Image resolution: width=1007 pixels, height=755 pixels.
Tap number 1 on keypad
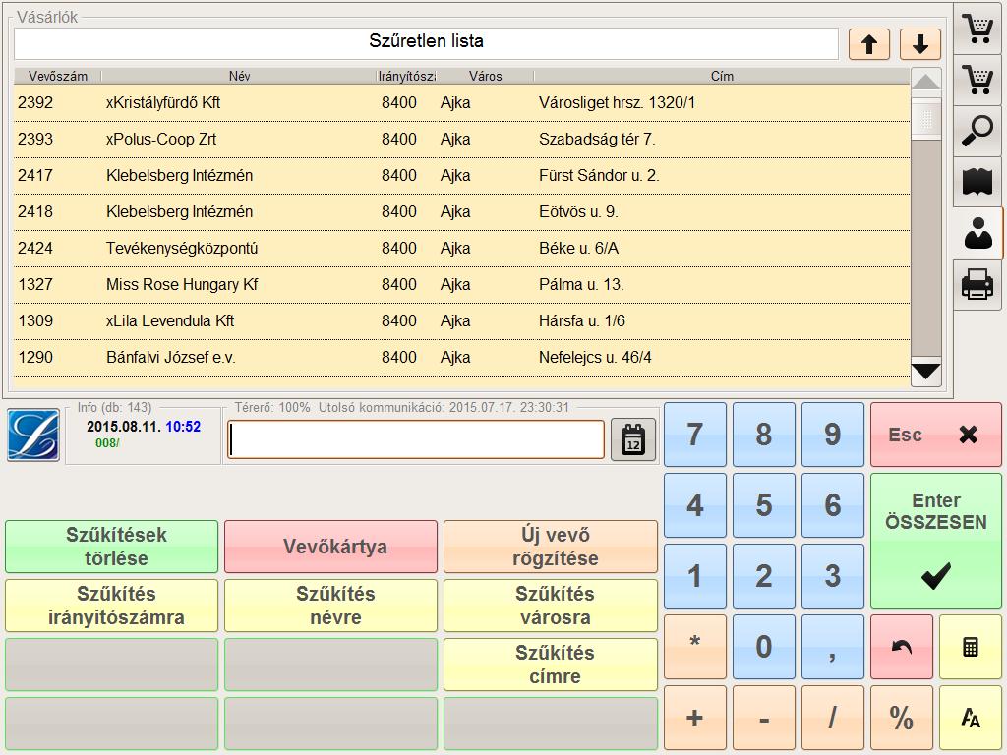pyautogui.click(x=695, y=576)
